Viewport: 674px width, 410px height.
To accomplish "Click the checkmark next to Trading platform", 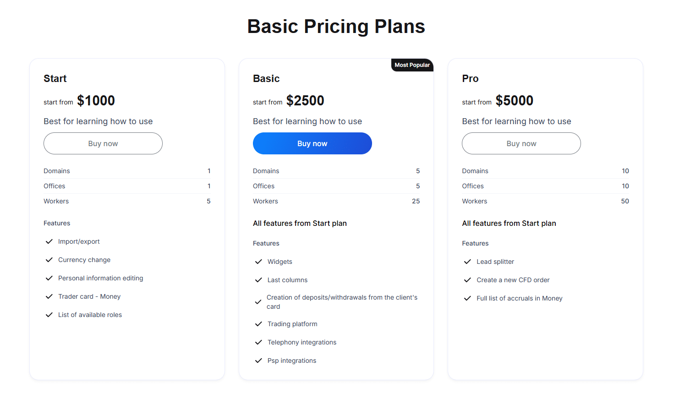I will (258, 324).
